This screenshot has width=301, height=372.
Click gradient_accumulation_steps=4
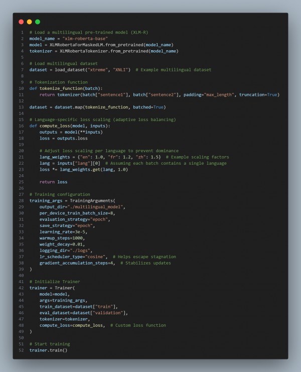click(x=76, y=263)
